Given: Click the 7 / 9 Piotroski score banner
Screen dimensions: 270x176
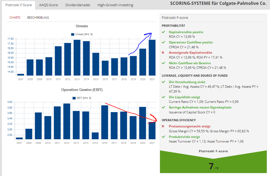Looking at the screenshot, I should (213, 162).
